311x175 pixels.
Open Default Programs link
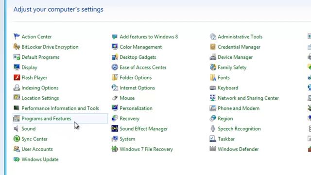pyautogui.click(x=40, y=57)
